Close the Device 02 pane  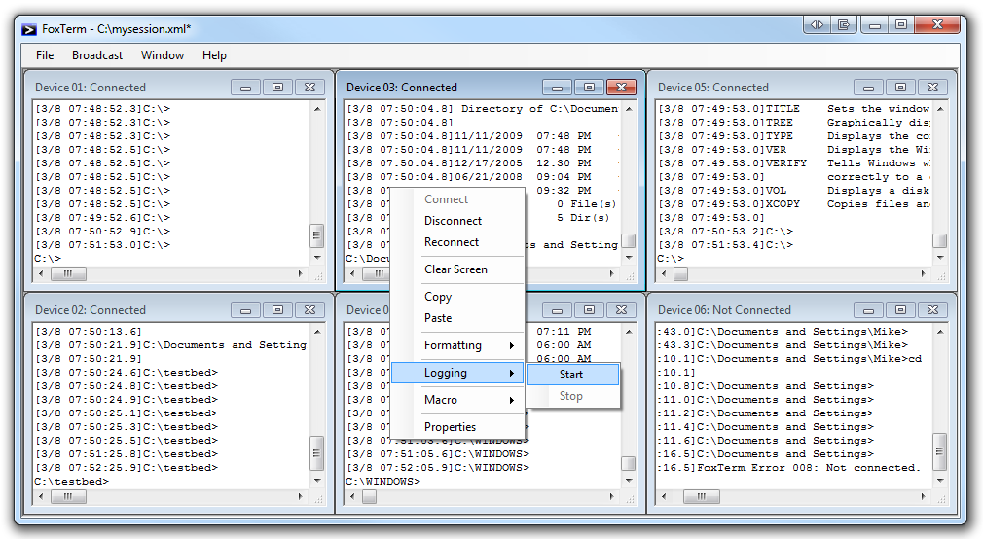click(309, 309)
